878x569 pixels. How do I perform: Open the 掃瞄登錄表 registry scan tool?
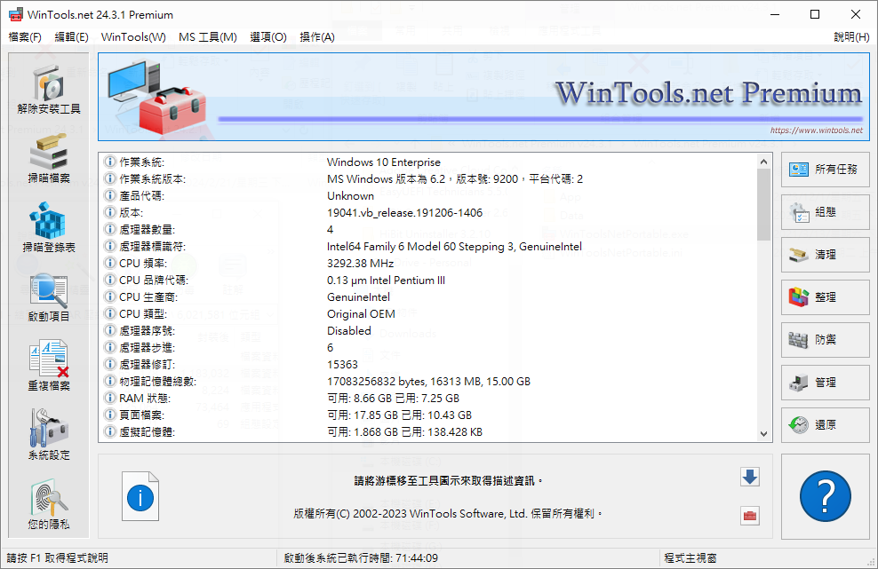49,228
